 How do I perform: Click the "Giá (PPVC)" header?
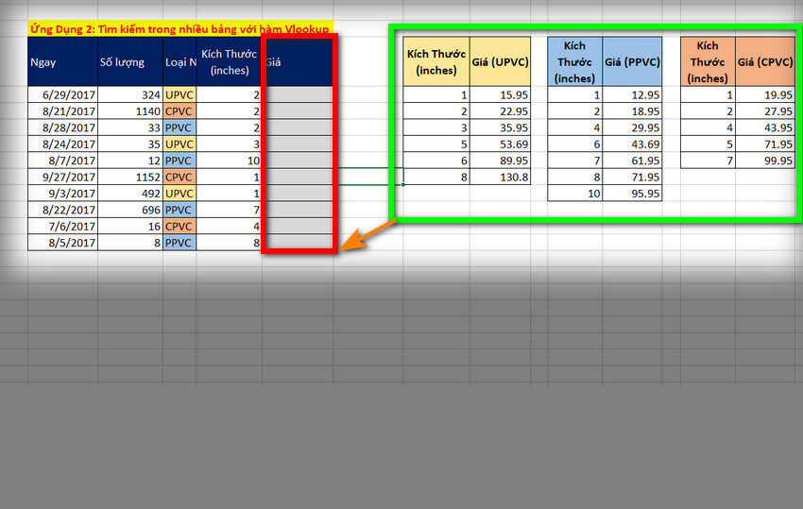(633, 62)
